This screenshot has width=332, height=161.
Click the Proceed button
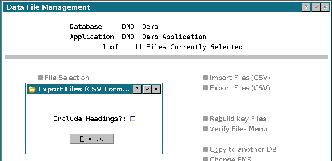click(92, 139)
